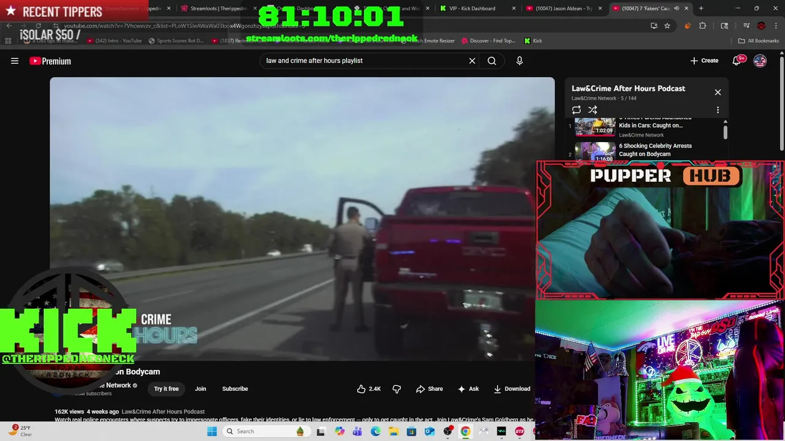Click the Try it free button

166,389
